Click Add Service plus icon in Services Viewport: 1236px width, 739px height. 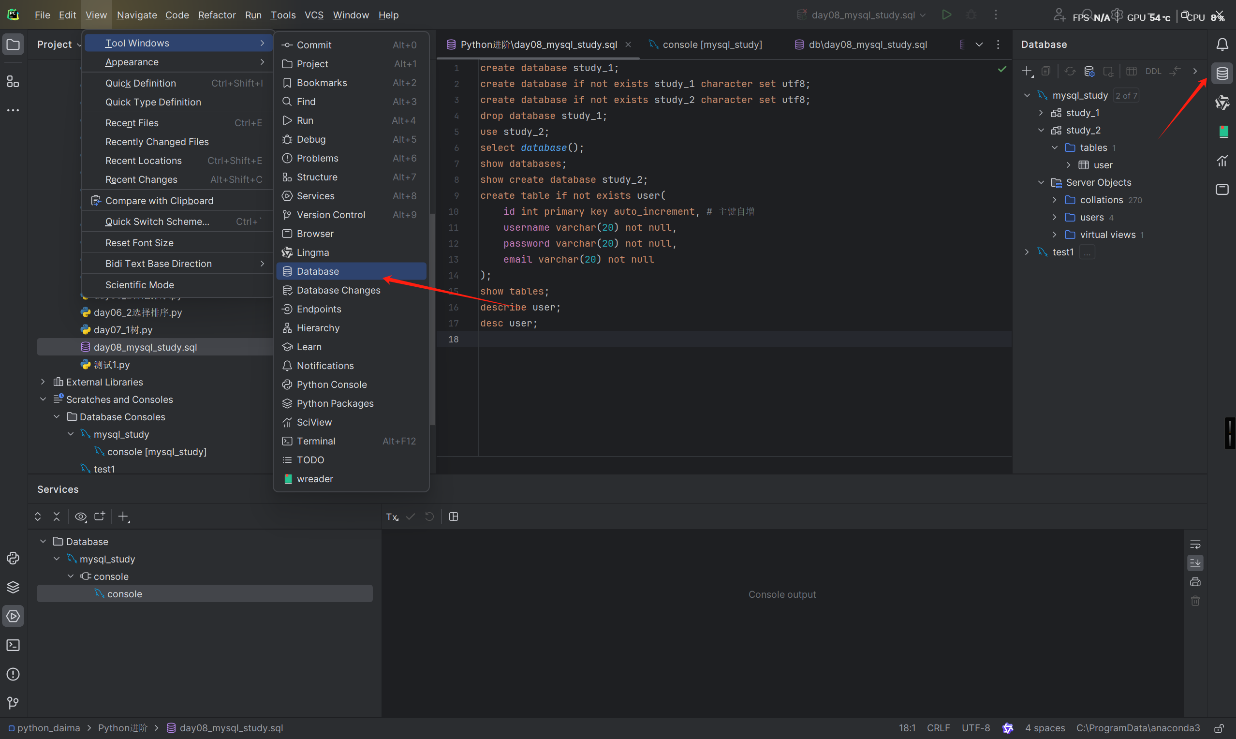(123, 517)
